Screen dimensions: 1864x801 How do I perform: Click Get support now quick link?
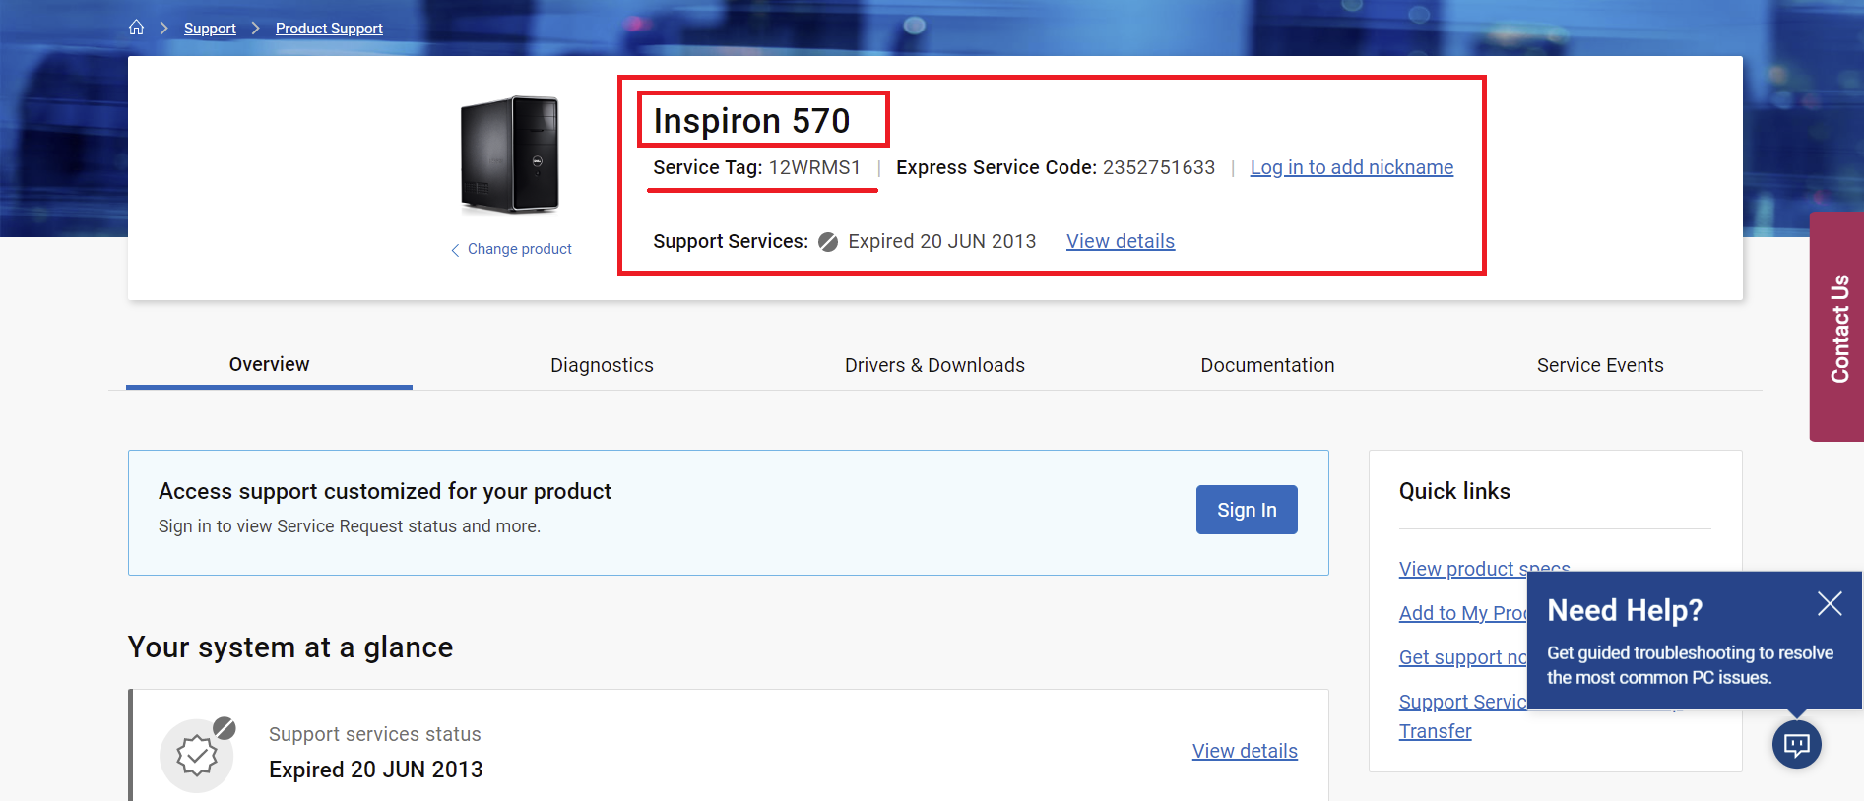tap(1463, 657)
